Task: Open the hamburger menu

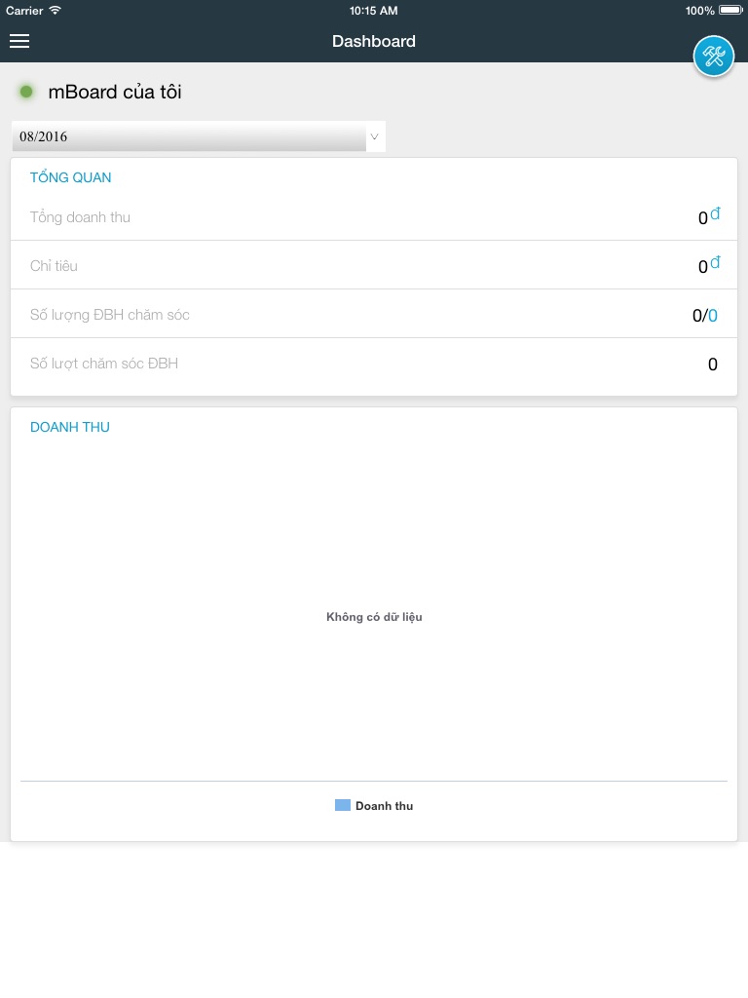Action: tap(19, 41)
